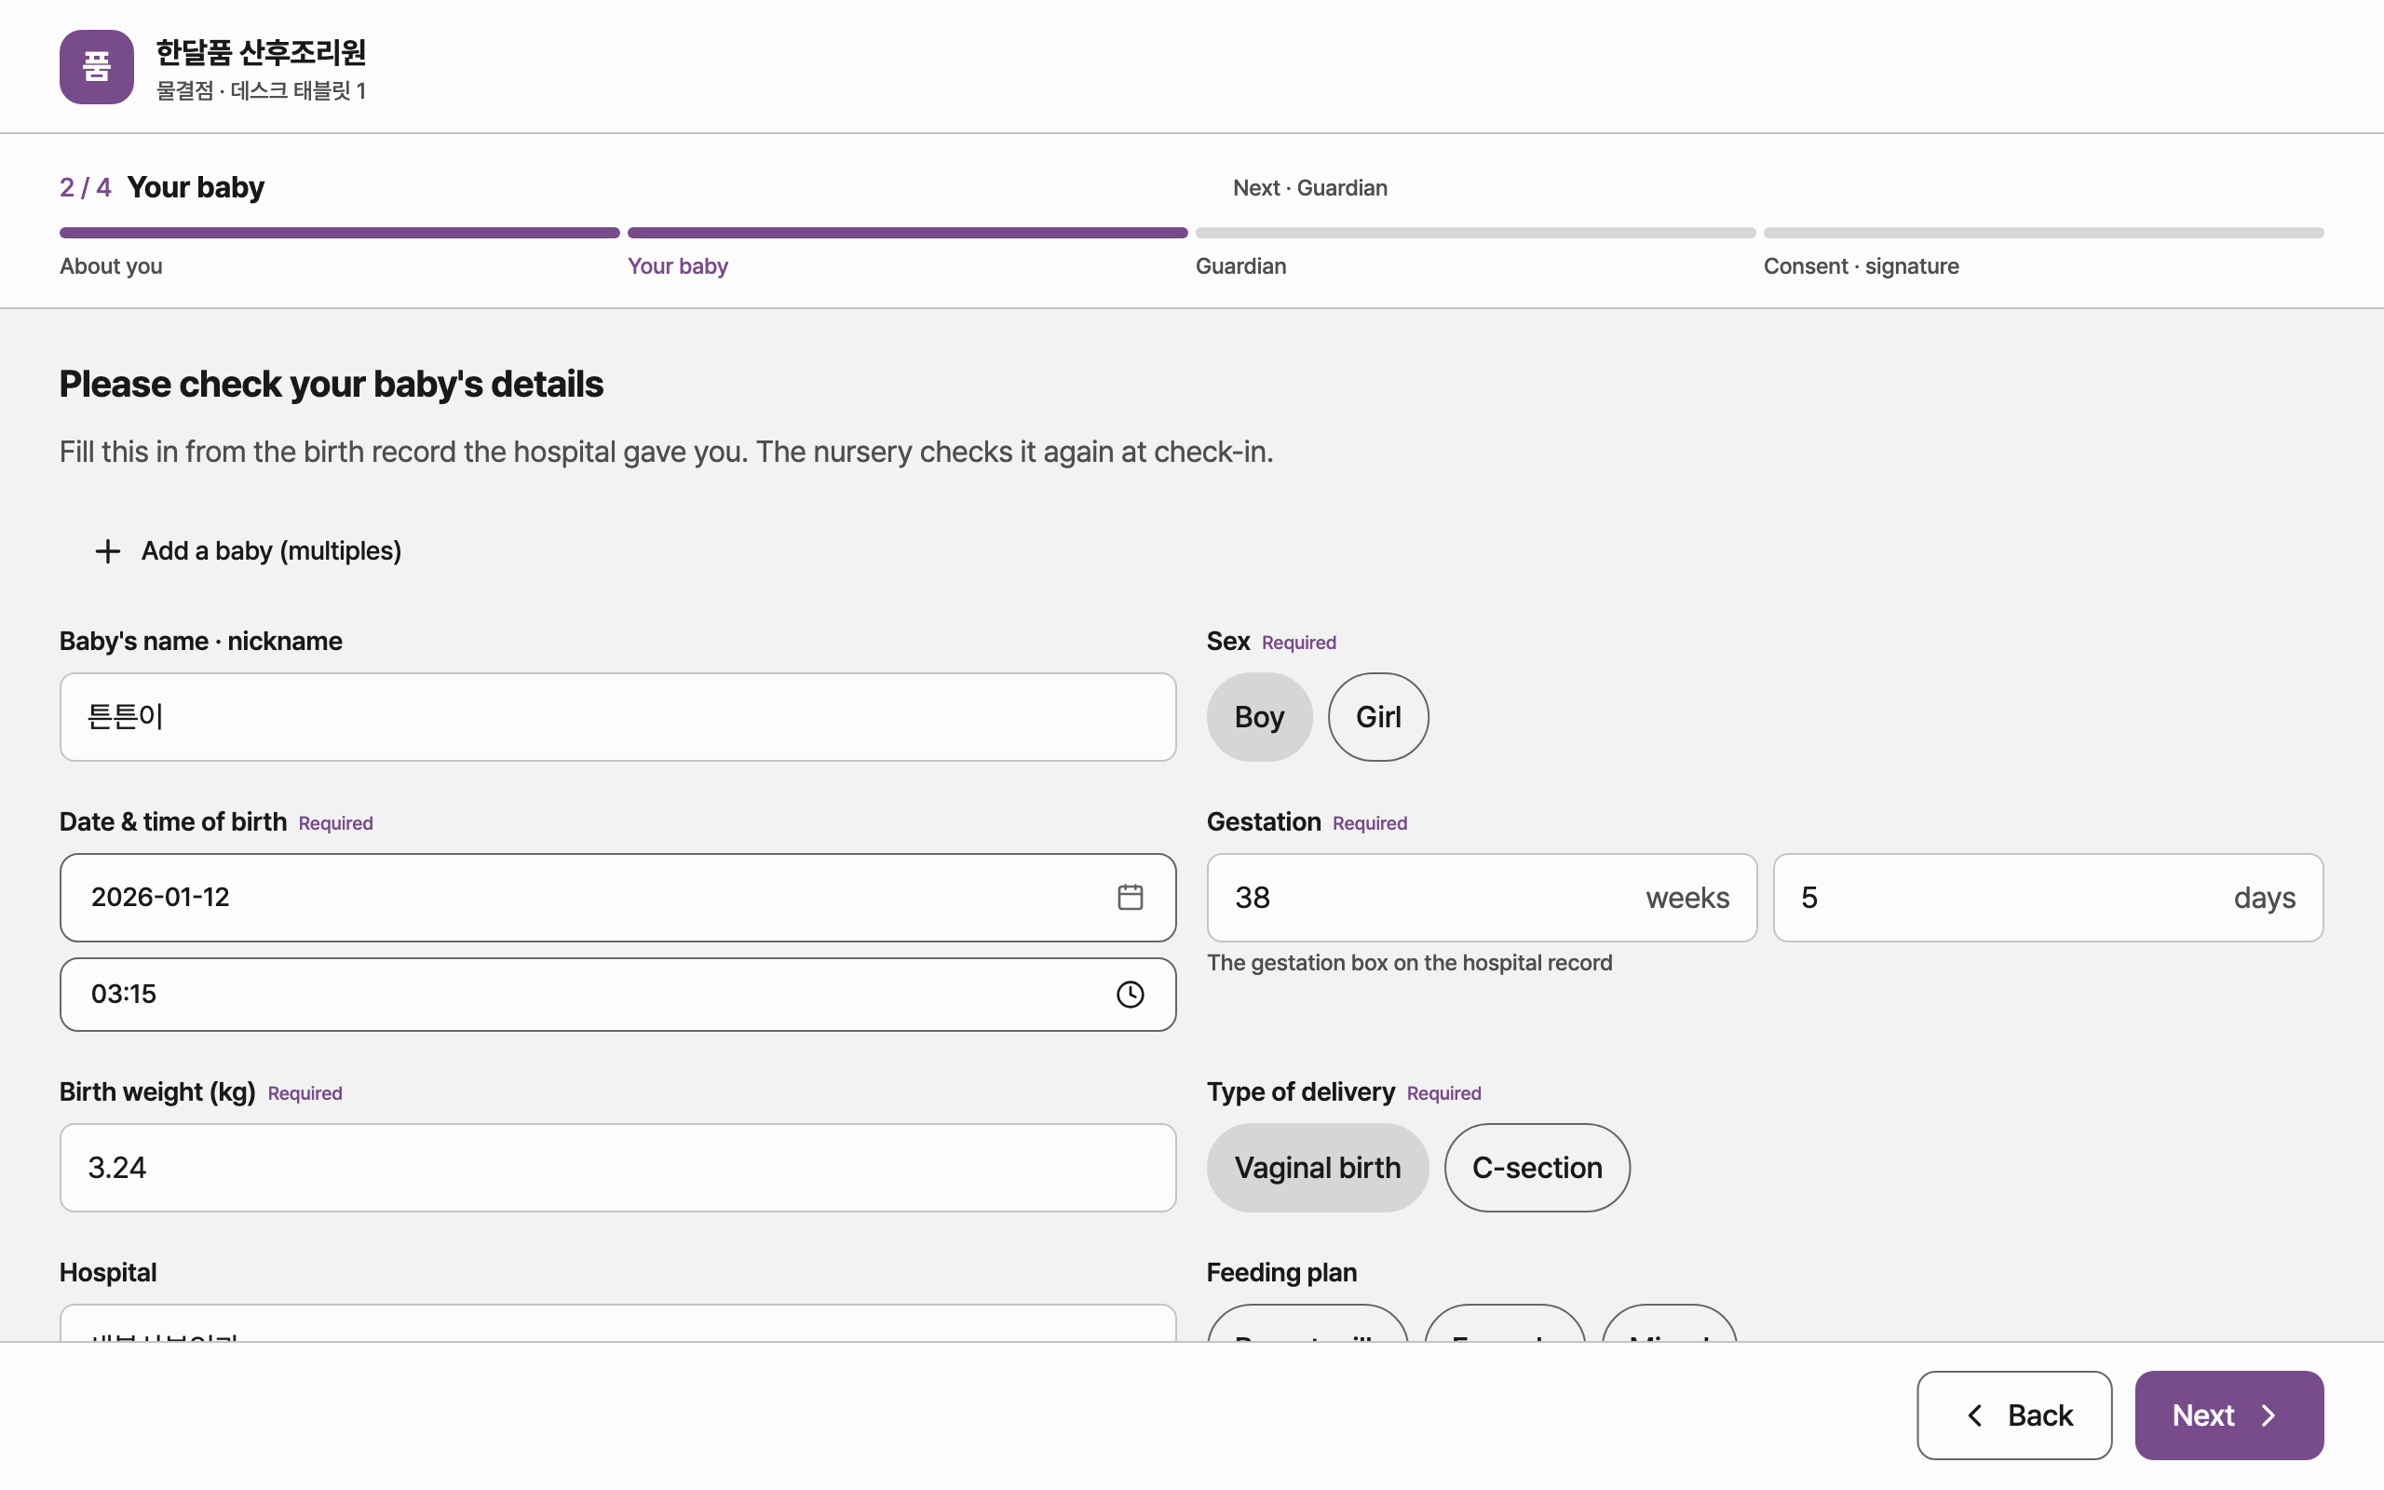Jump to the Guardian step
Screen dimensions: 2384x1490
click(x=1240, y=266)
